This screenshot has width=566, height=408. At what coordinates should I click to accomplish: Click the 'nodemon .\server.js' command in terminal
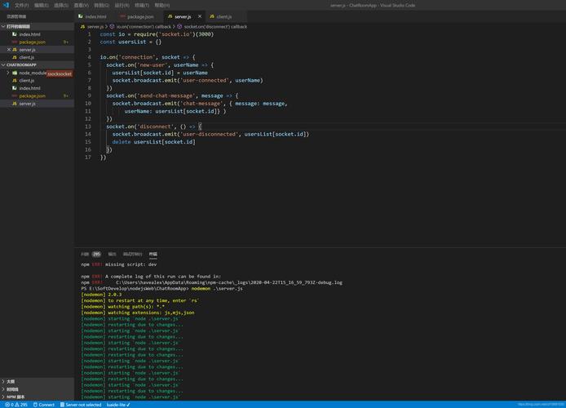(x=217, y=289)
